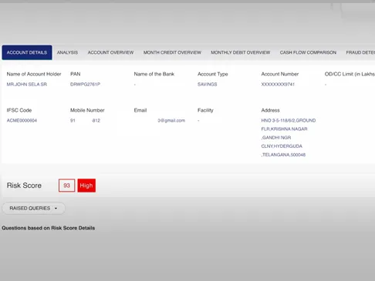Click the masked account number ending 9741
The image size is (375, 281).
tap(278, 84)
